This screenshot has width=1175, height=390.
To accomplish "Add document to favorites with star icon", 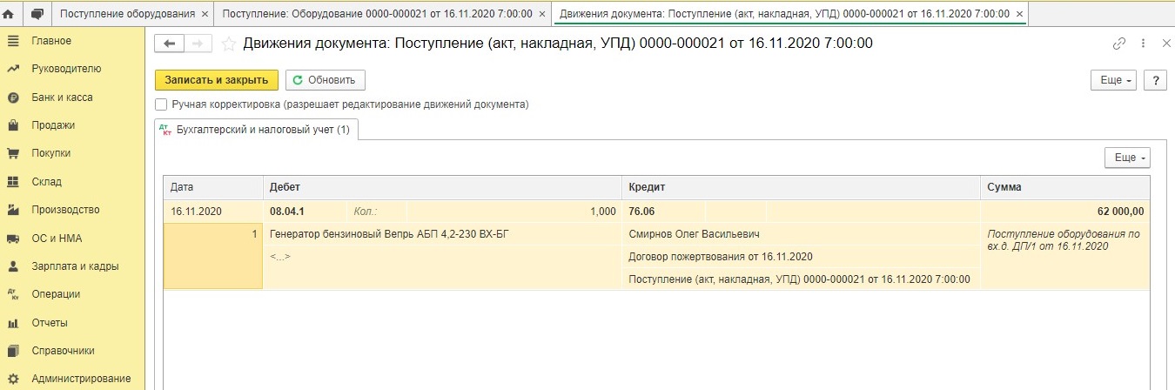I will coord(229,44).
